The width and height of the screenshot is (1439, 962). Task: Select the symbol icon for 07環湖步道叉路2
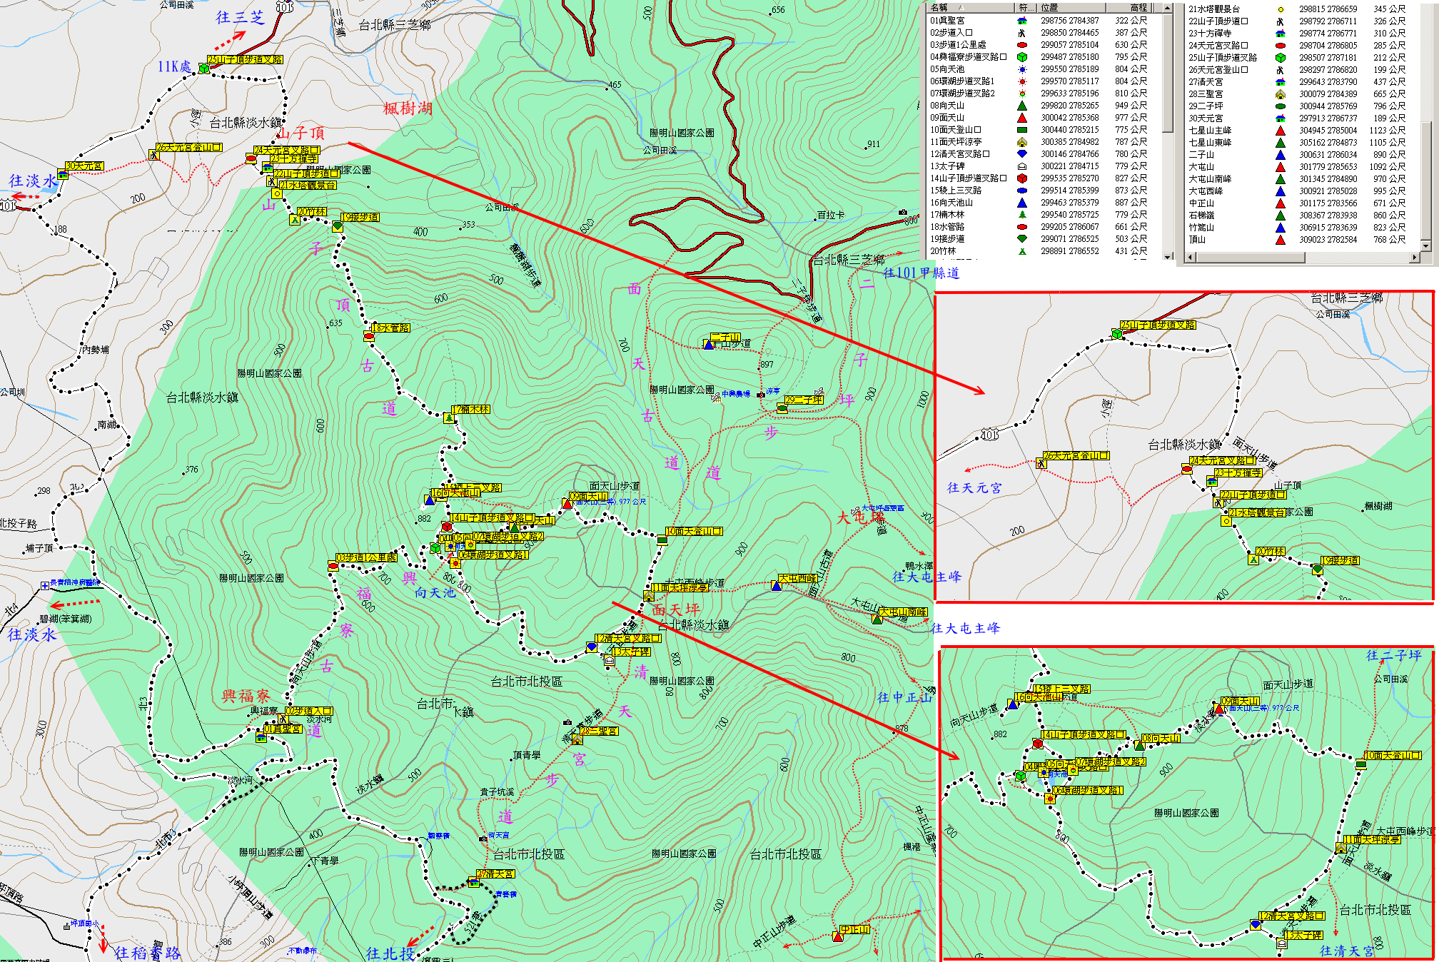1021,93
